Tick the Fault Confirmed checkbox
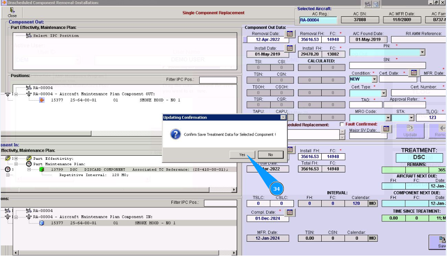This screenshot has width=447, height=258. [x=342, y=124]
